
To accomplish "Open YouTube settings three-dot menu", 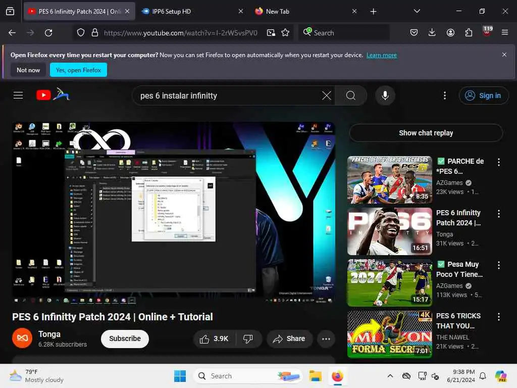I will point(445,95).
